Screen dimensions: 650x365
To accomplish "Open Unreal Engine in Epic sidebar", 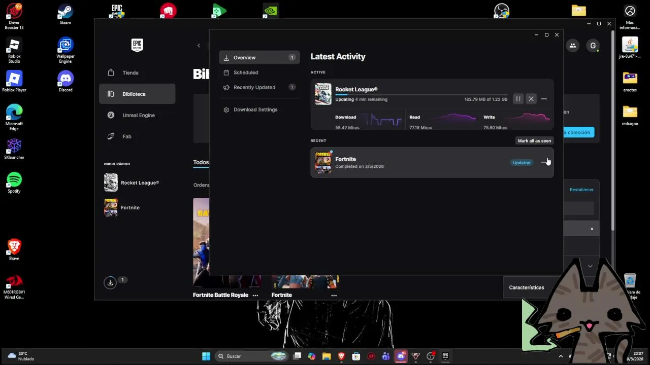I will pos(137,115).
